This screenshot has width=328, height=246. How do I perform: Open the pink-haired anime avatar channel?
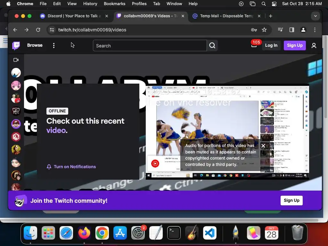[x=16, y=86]
